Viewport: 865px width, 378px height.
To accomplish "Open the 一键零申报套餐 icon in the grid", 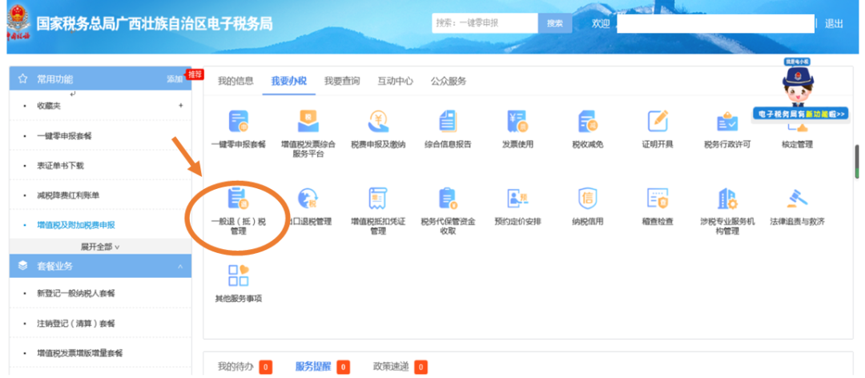I will coord(239,122).
